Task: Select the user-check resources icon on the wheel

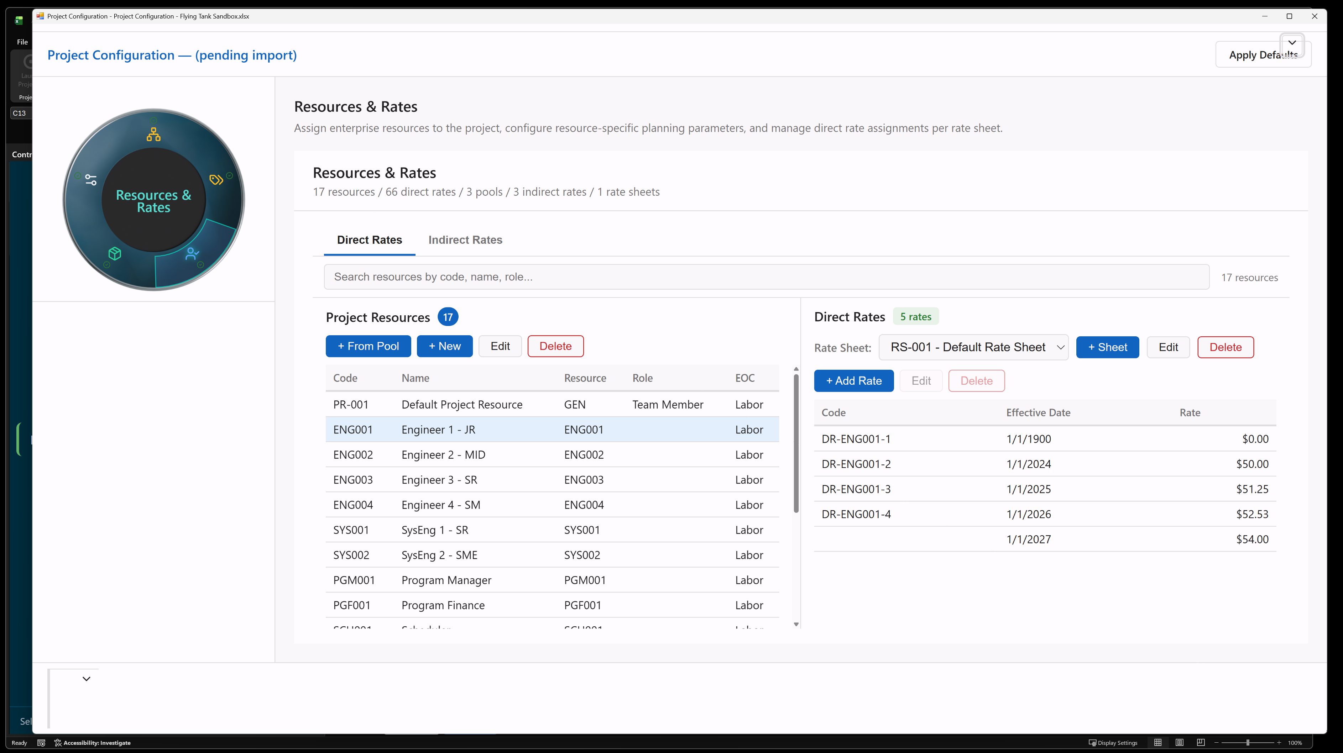Action: coord(192,254)
